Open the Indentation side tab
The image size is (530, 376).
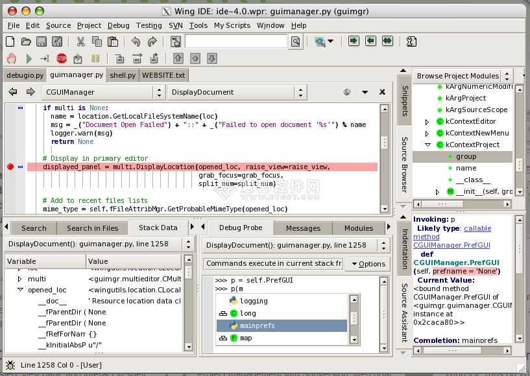(x=404, y=249)
